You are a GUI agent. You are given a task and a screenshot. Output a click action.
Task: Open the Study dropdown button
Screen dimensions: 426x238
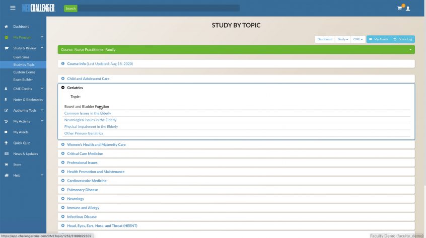click(x=342, y=39)
